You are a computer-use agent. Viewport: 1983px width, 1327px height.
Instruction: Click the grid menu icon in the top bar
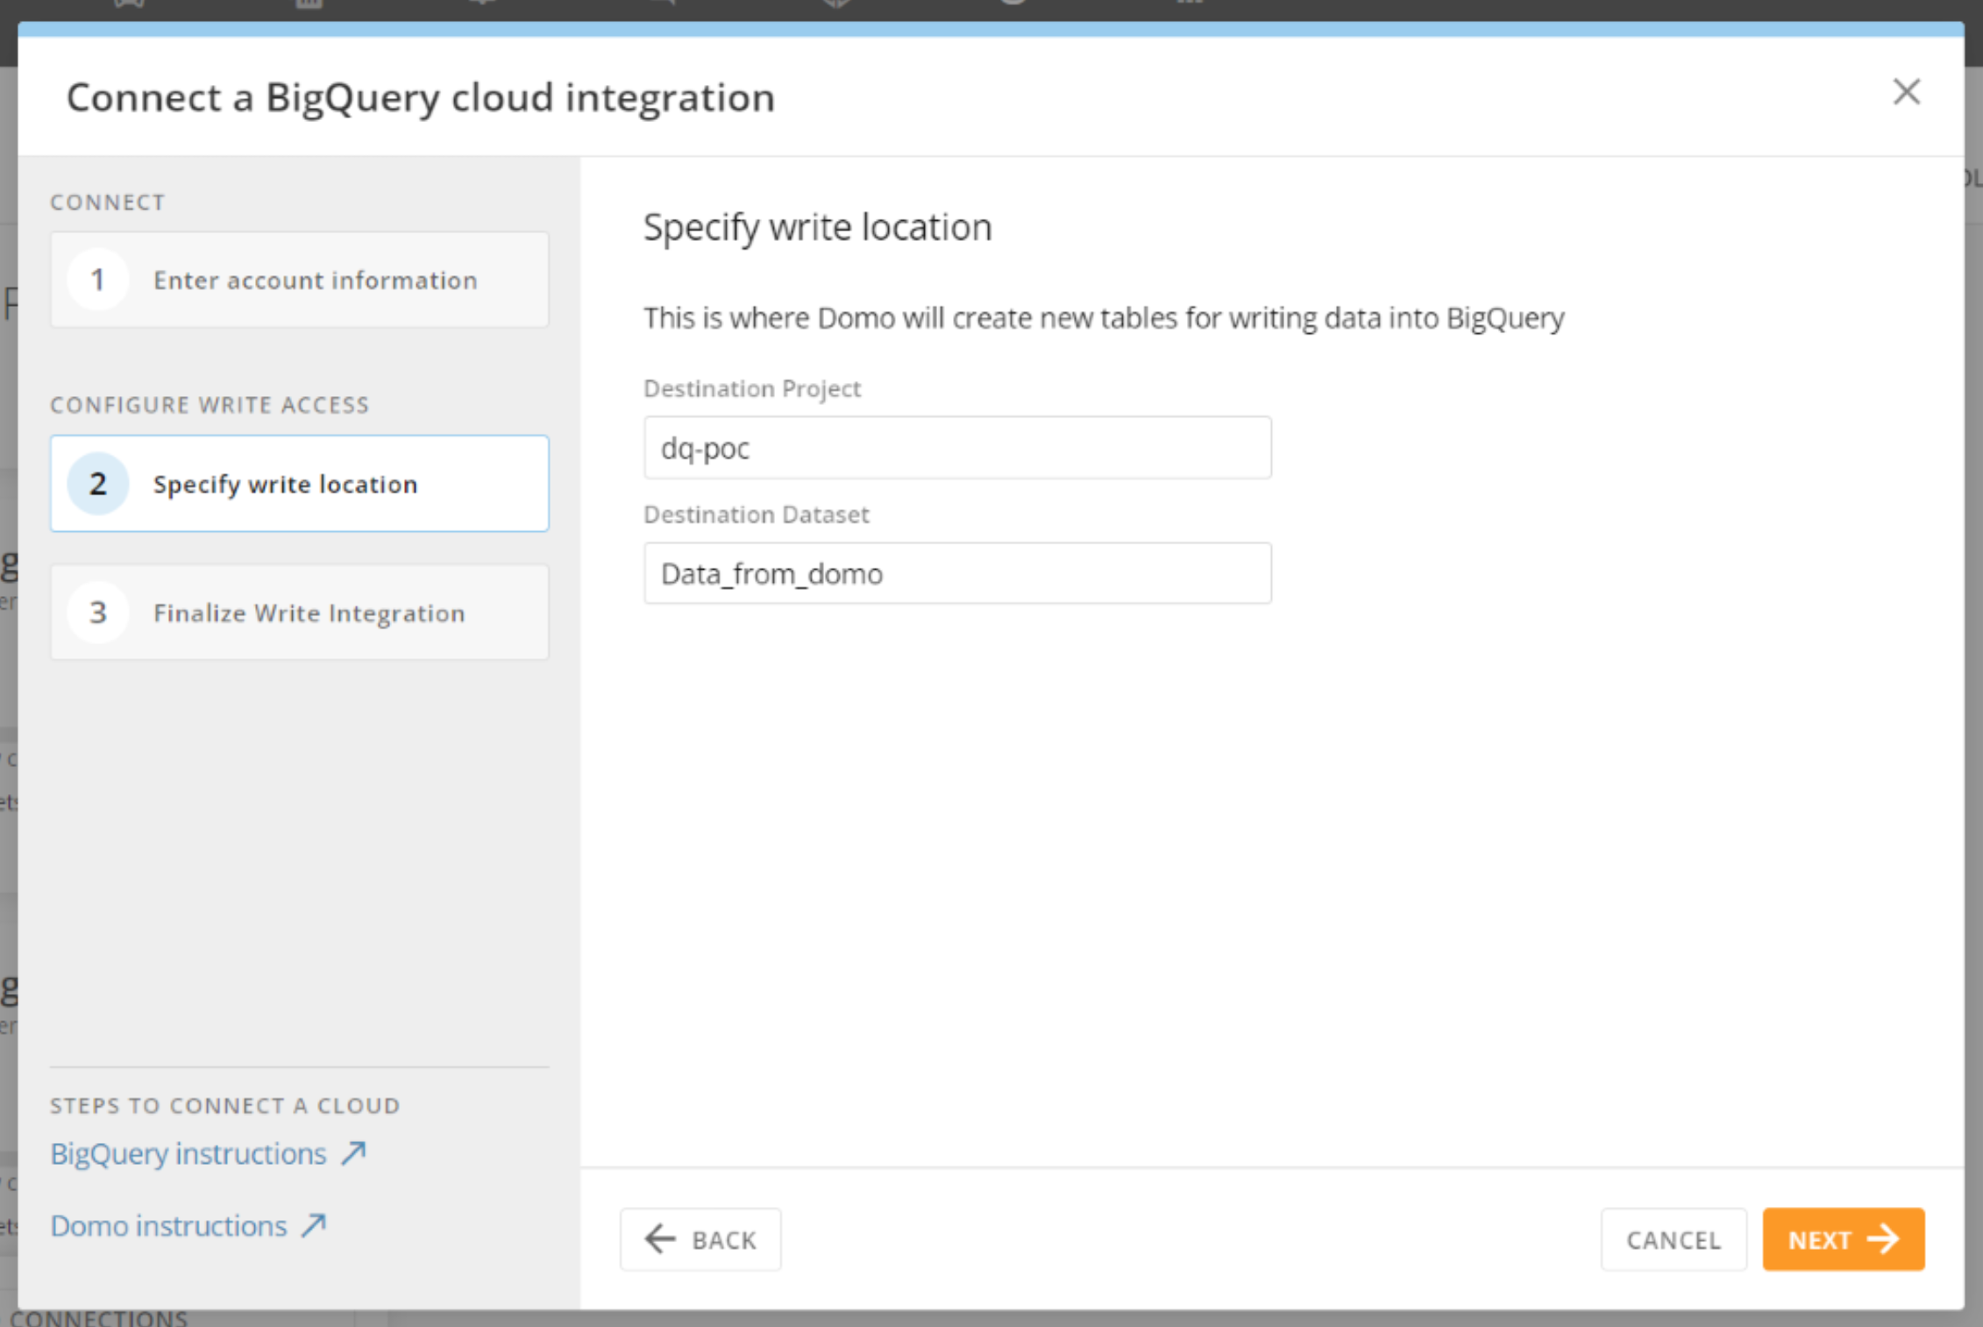coord(1189,5)
